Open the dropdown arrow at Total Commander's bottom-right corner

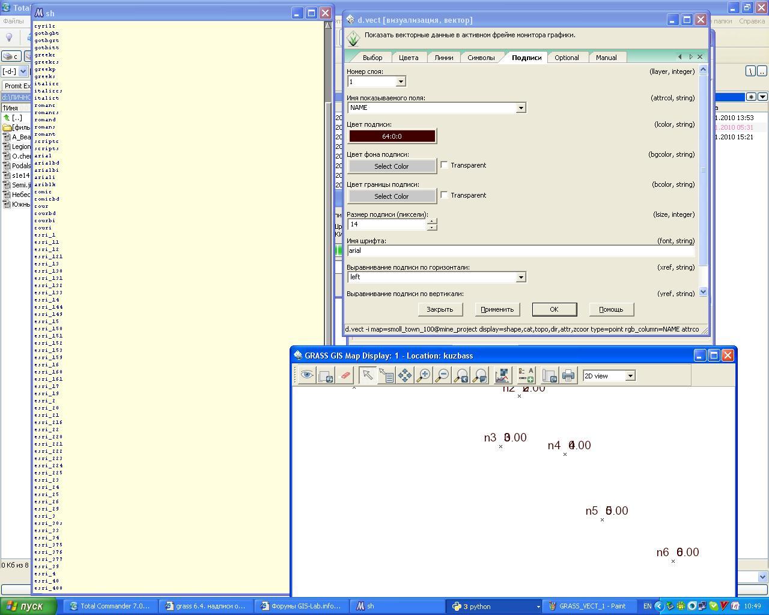click(762, 577)
